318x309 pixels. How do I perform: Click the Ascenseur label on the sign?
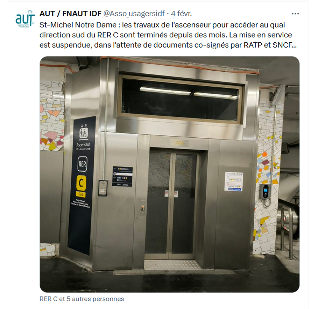pyautogui.click(x=83, y=145)
